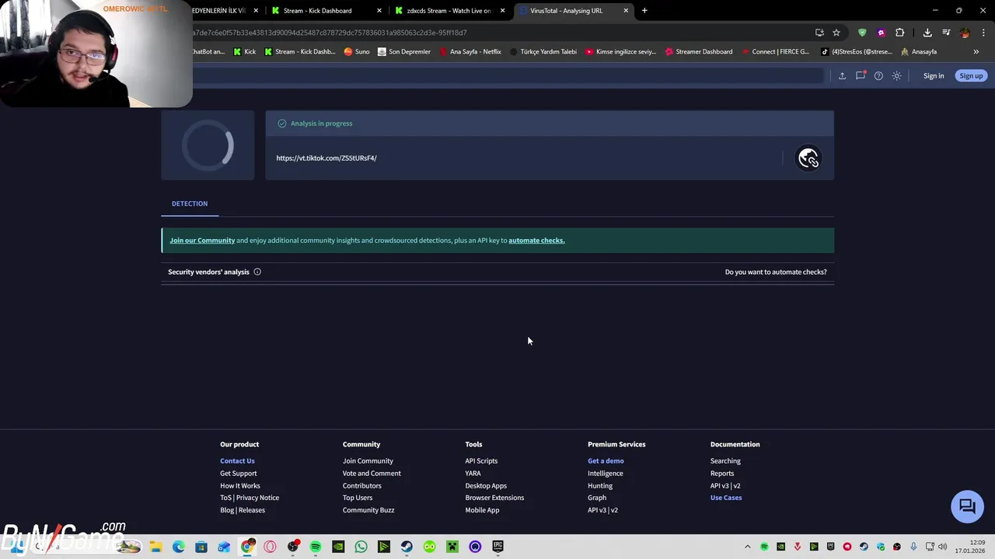Click the browser address bar URL
The image size is (995, 559).
pos(330,33)
